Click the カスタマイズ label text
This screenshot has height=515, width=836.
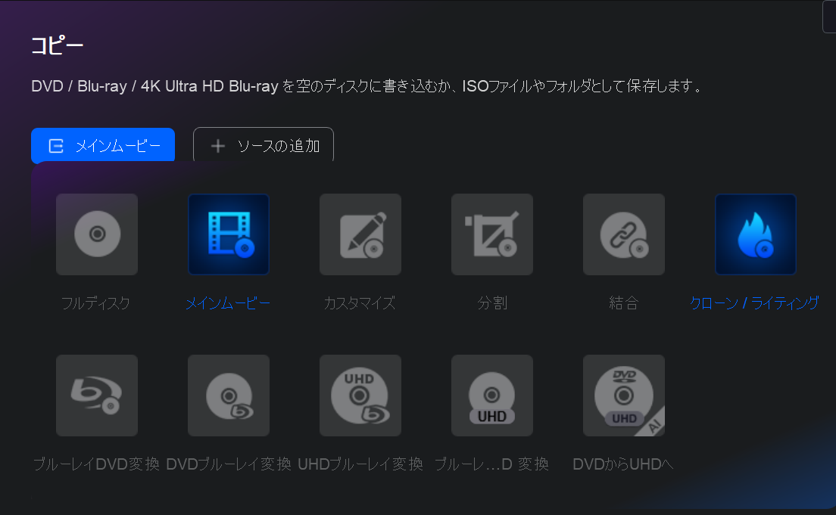click(360, 303)
